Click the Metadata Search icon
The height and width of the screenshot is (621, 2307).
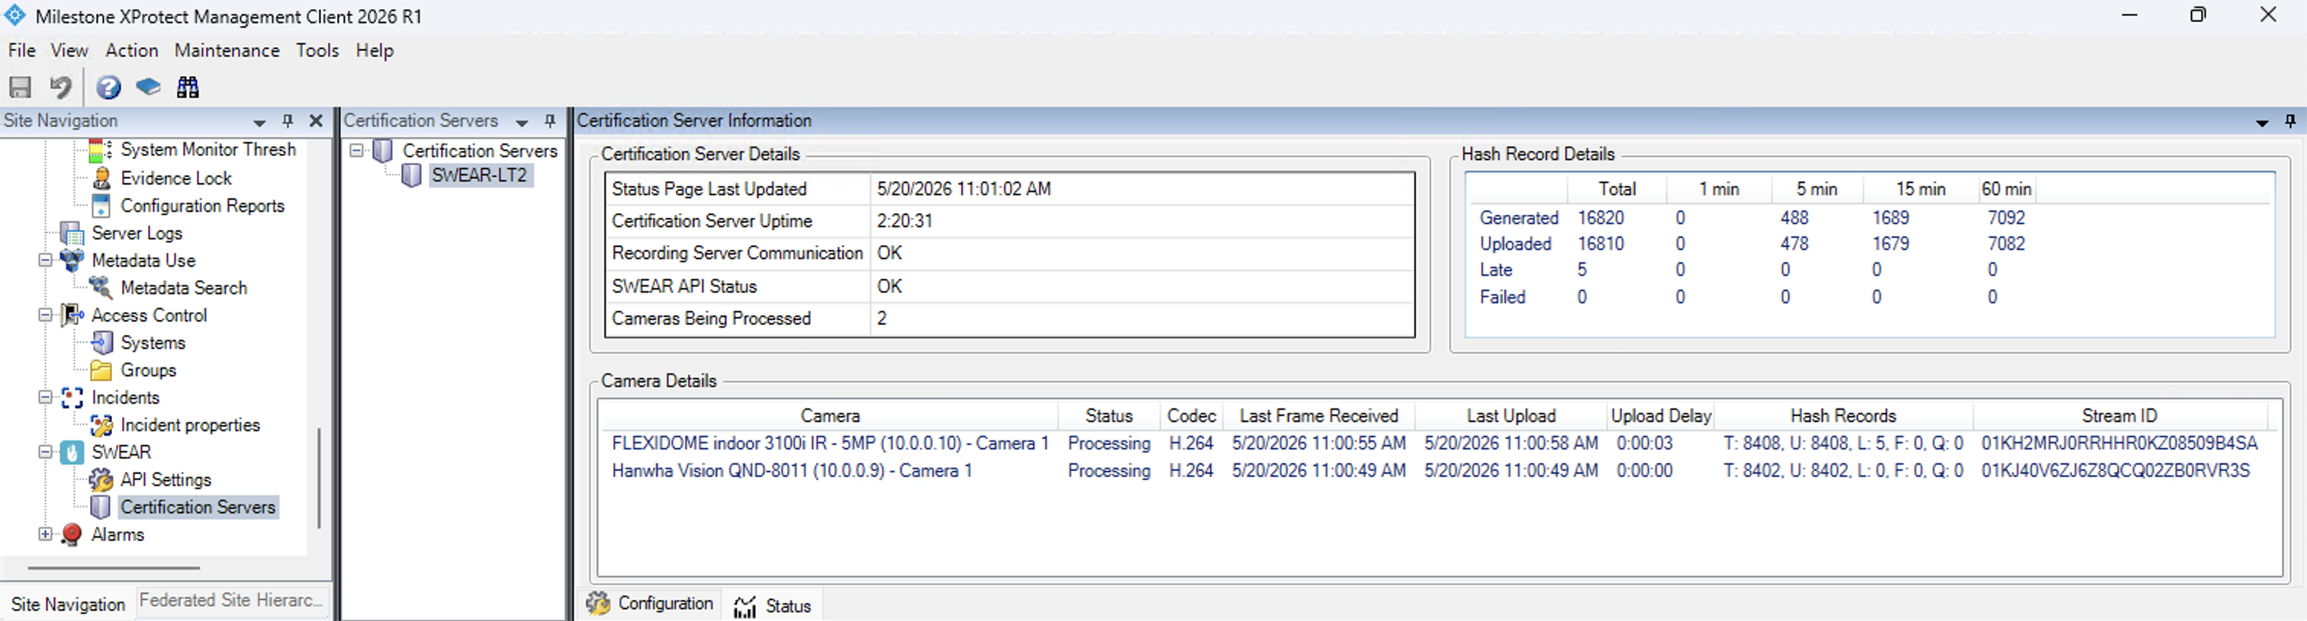(x=101, y=288)
